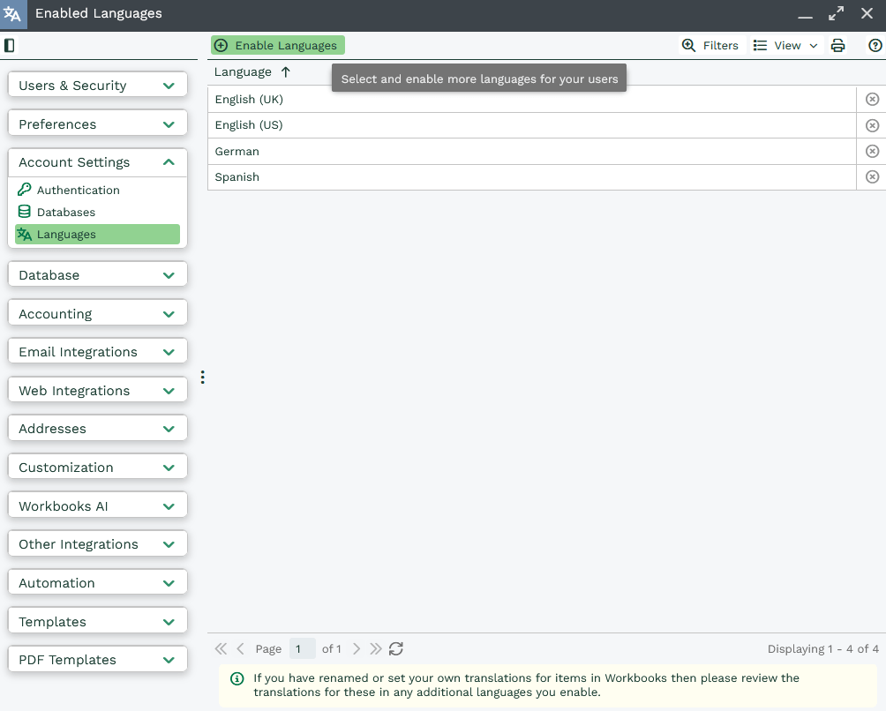Viewport: 886px width, 711px height.
Task: Click the refresh icon in the pagination bar
Action: pos(396,649)
